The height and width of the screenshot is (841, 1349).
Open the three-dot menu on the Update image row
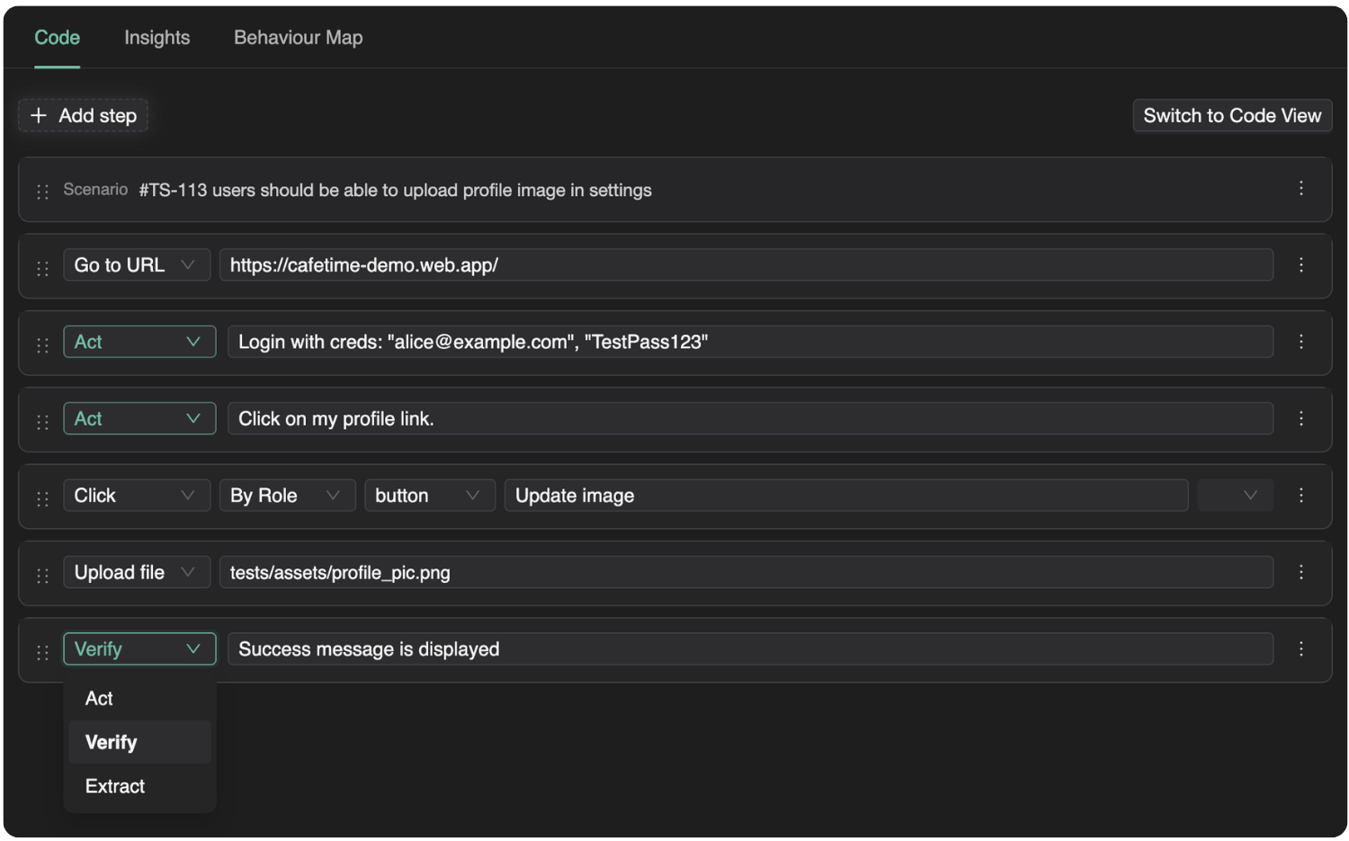click(x=1300, y=496)
